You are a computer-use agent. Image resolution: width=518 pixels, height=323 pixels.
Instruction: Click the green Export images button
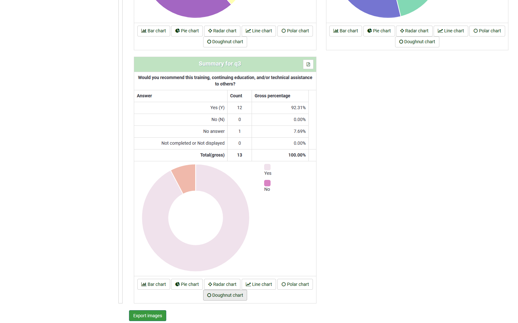coord(148,316)
